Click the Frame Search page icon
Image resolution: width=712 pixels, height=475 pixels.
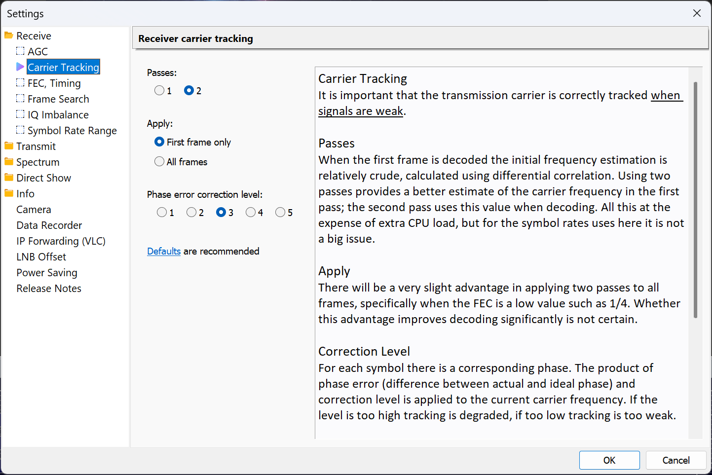20,99
